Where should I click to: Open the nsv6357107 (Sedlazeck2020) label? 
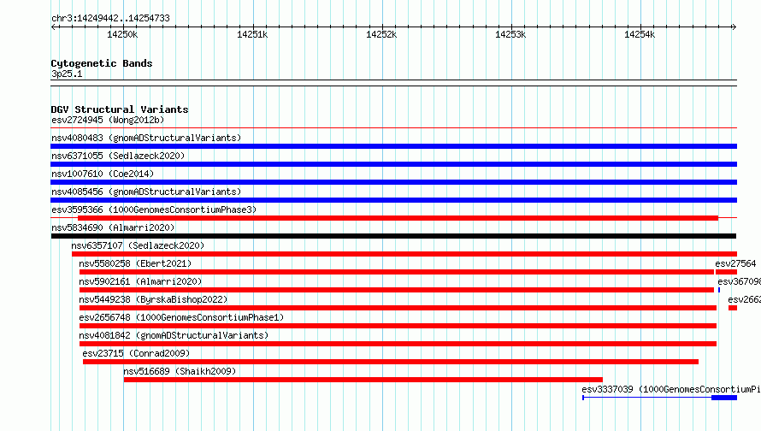138,245
